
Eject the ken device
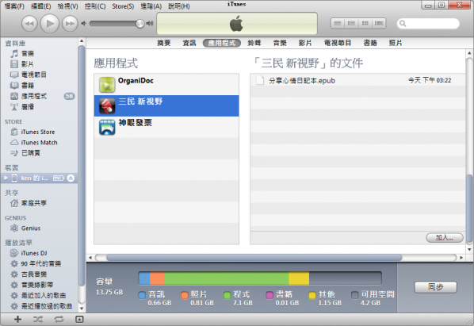pos(71,178)
